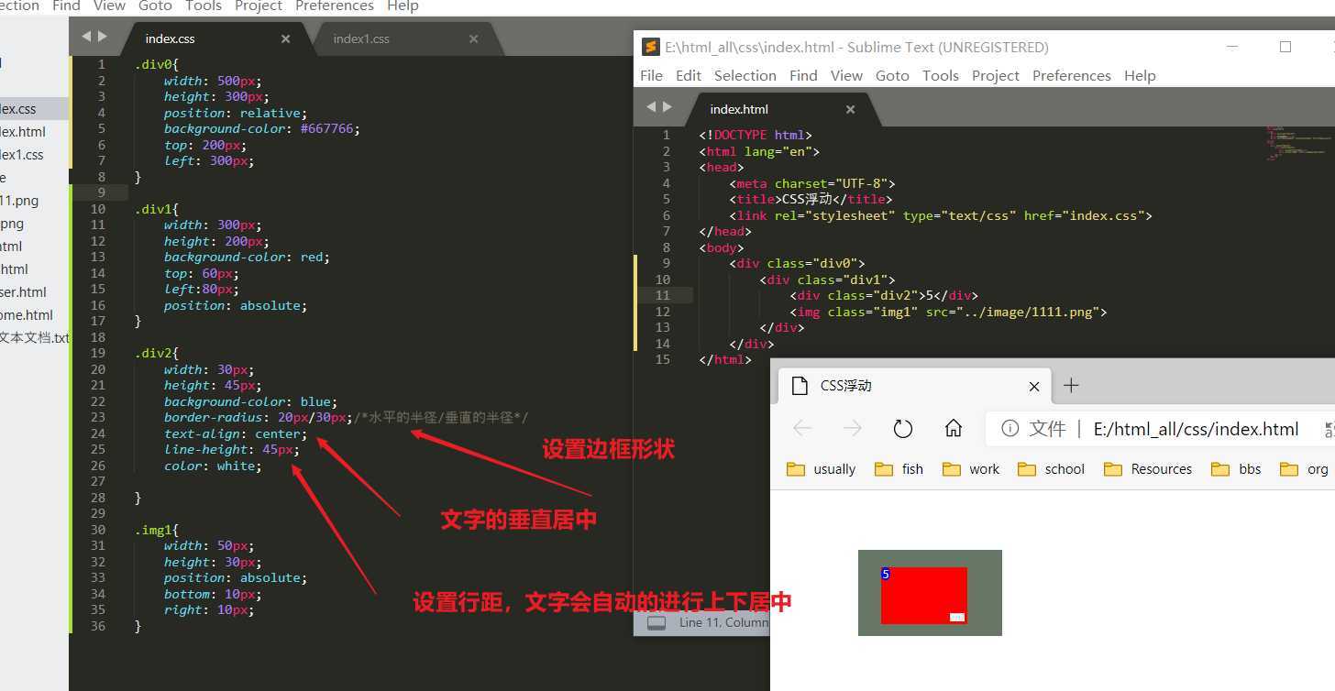Image resolution: width=1335 pixels, height=691 pixels.
Task: Open Project menu in back Sublime window
Action: point(259,6)
